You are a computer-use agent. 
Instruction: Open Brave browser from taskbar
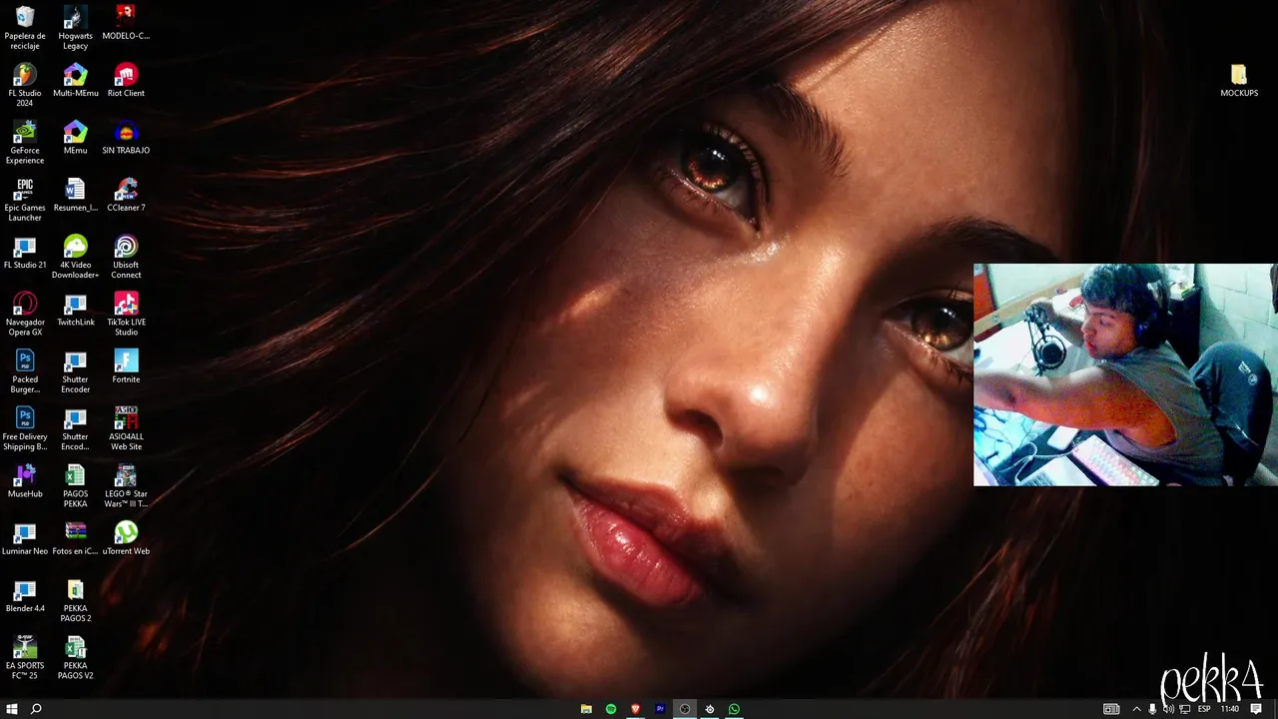(635, 709)
